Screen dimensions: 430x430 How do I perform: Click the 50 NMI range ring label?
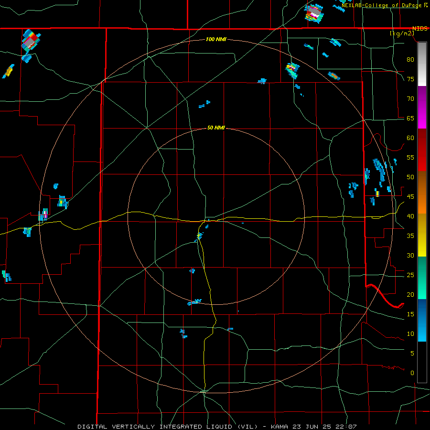(216, 128)
